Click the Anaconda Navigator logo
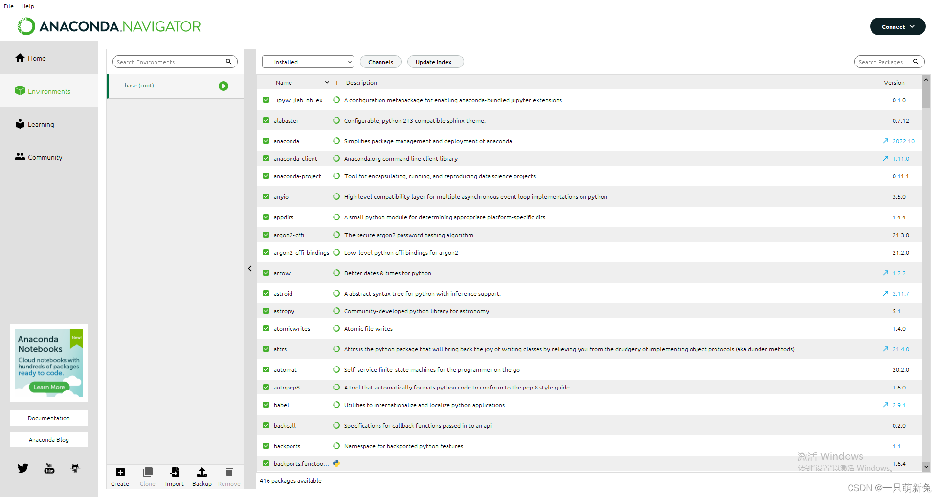 [110, 26]
